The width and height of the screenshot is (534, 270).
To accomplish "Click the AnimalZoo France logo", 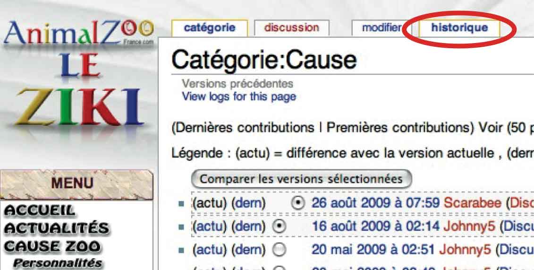I will coord(78,34).
